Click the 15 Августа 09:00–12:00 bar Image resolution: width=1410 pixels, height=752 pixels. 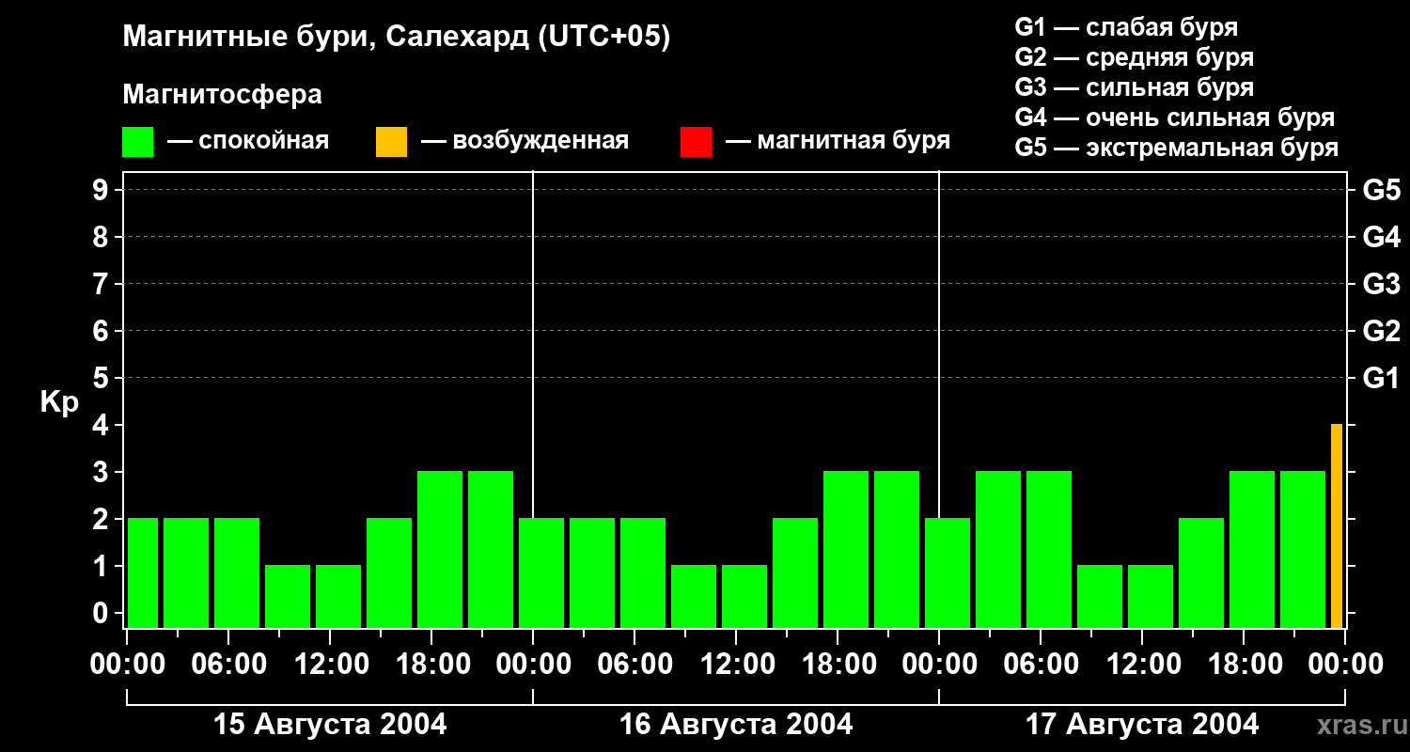(288, 596)
